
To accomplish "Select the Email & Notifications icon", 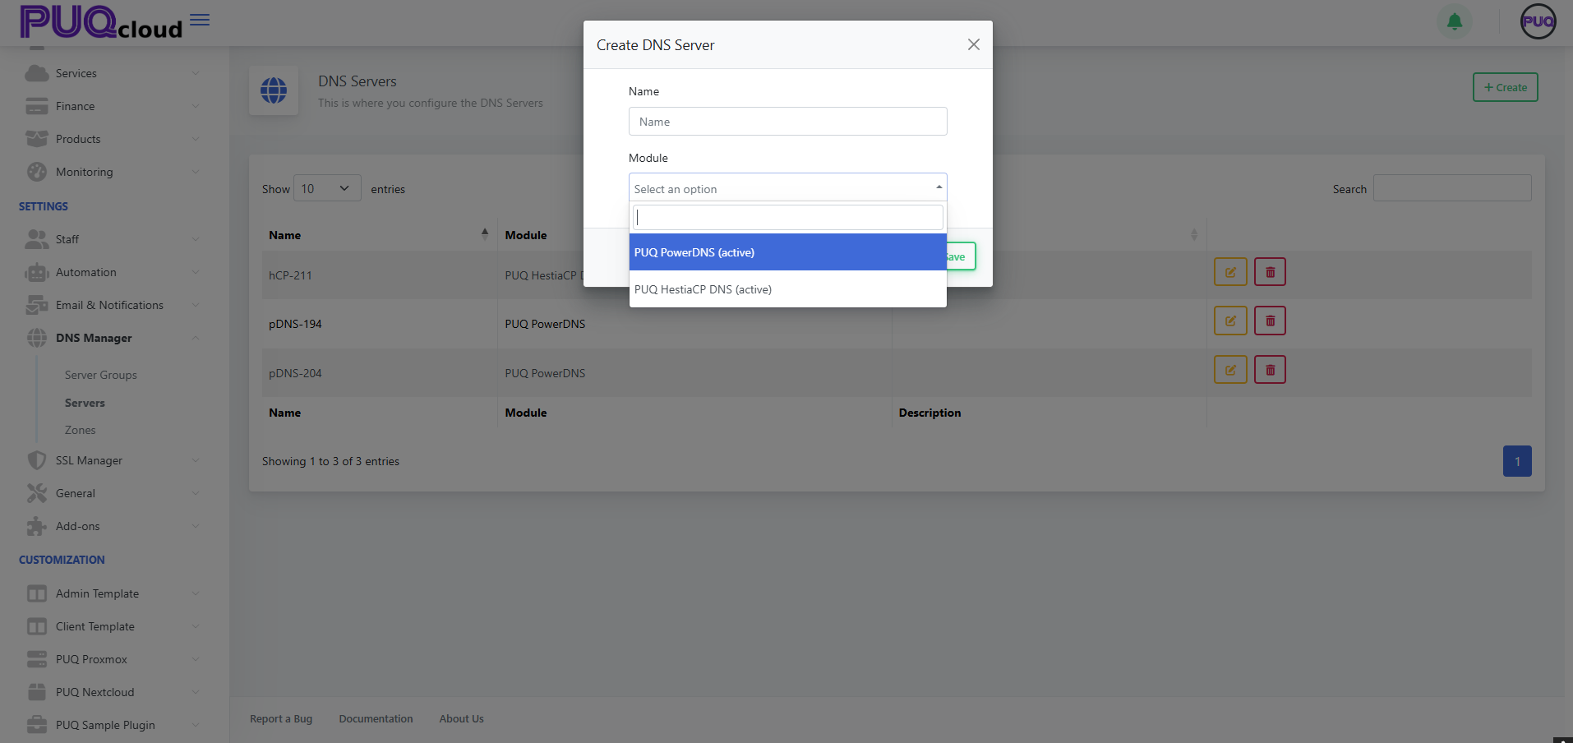I will click(x=37, y=305).
